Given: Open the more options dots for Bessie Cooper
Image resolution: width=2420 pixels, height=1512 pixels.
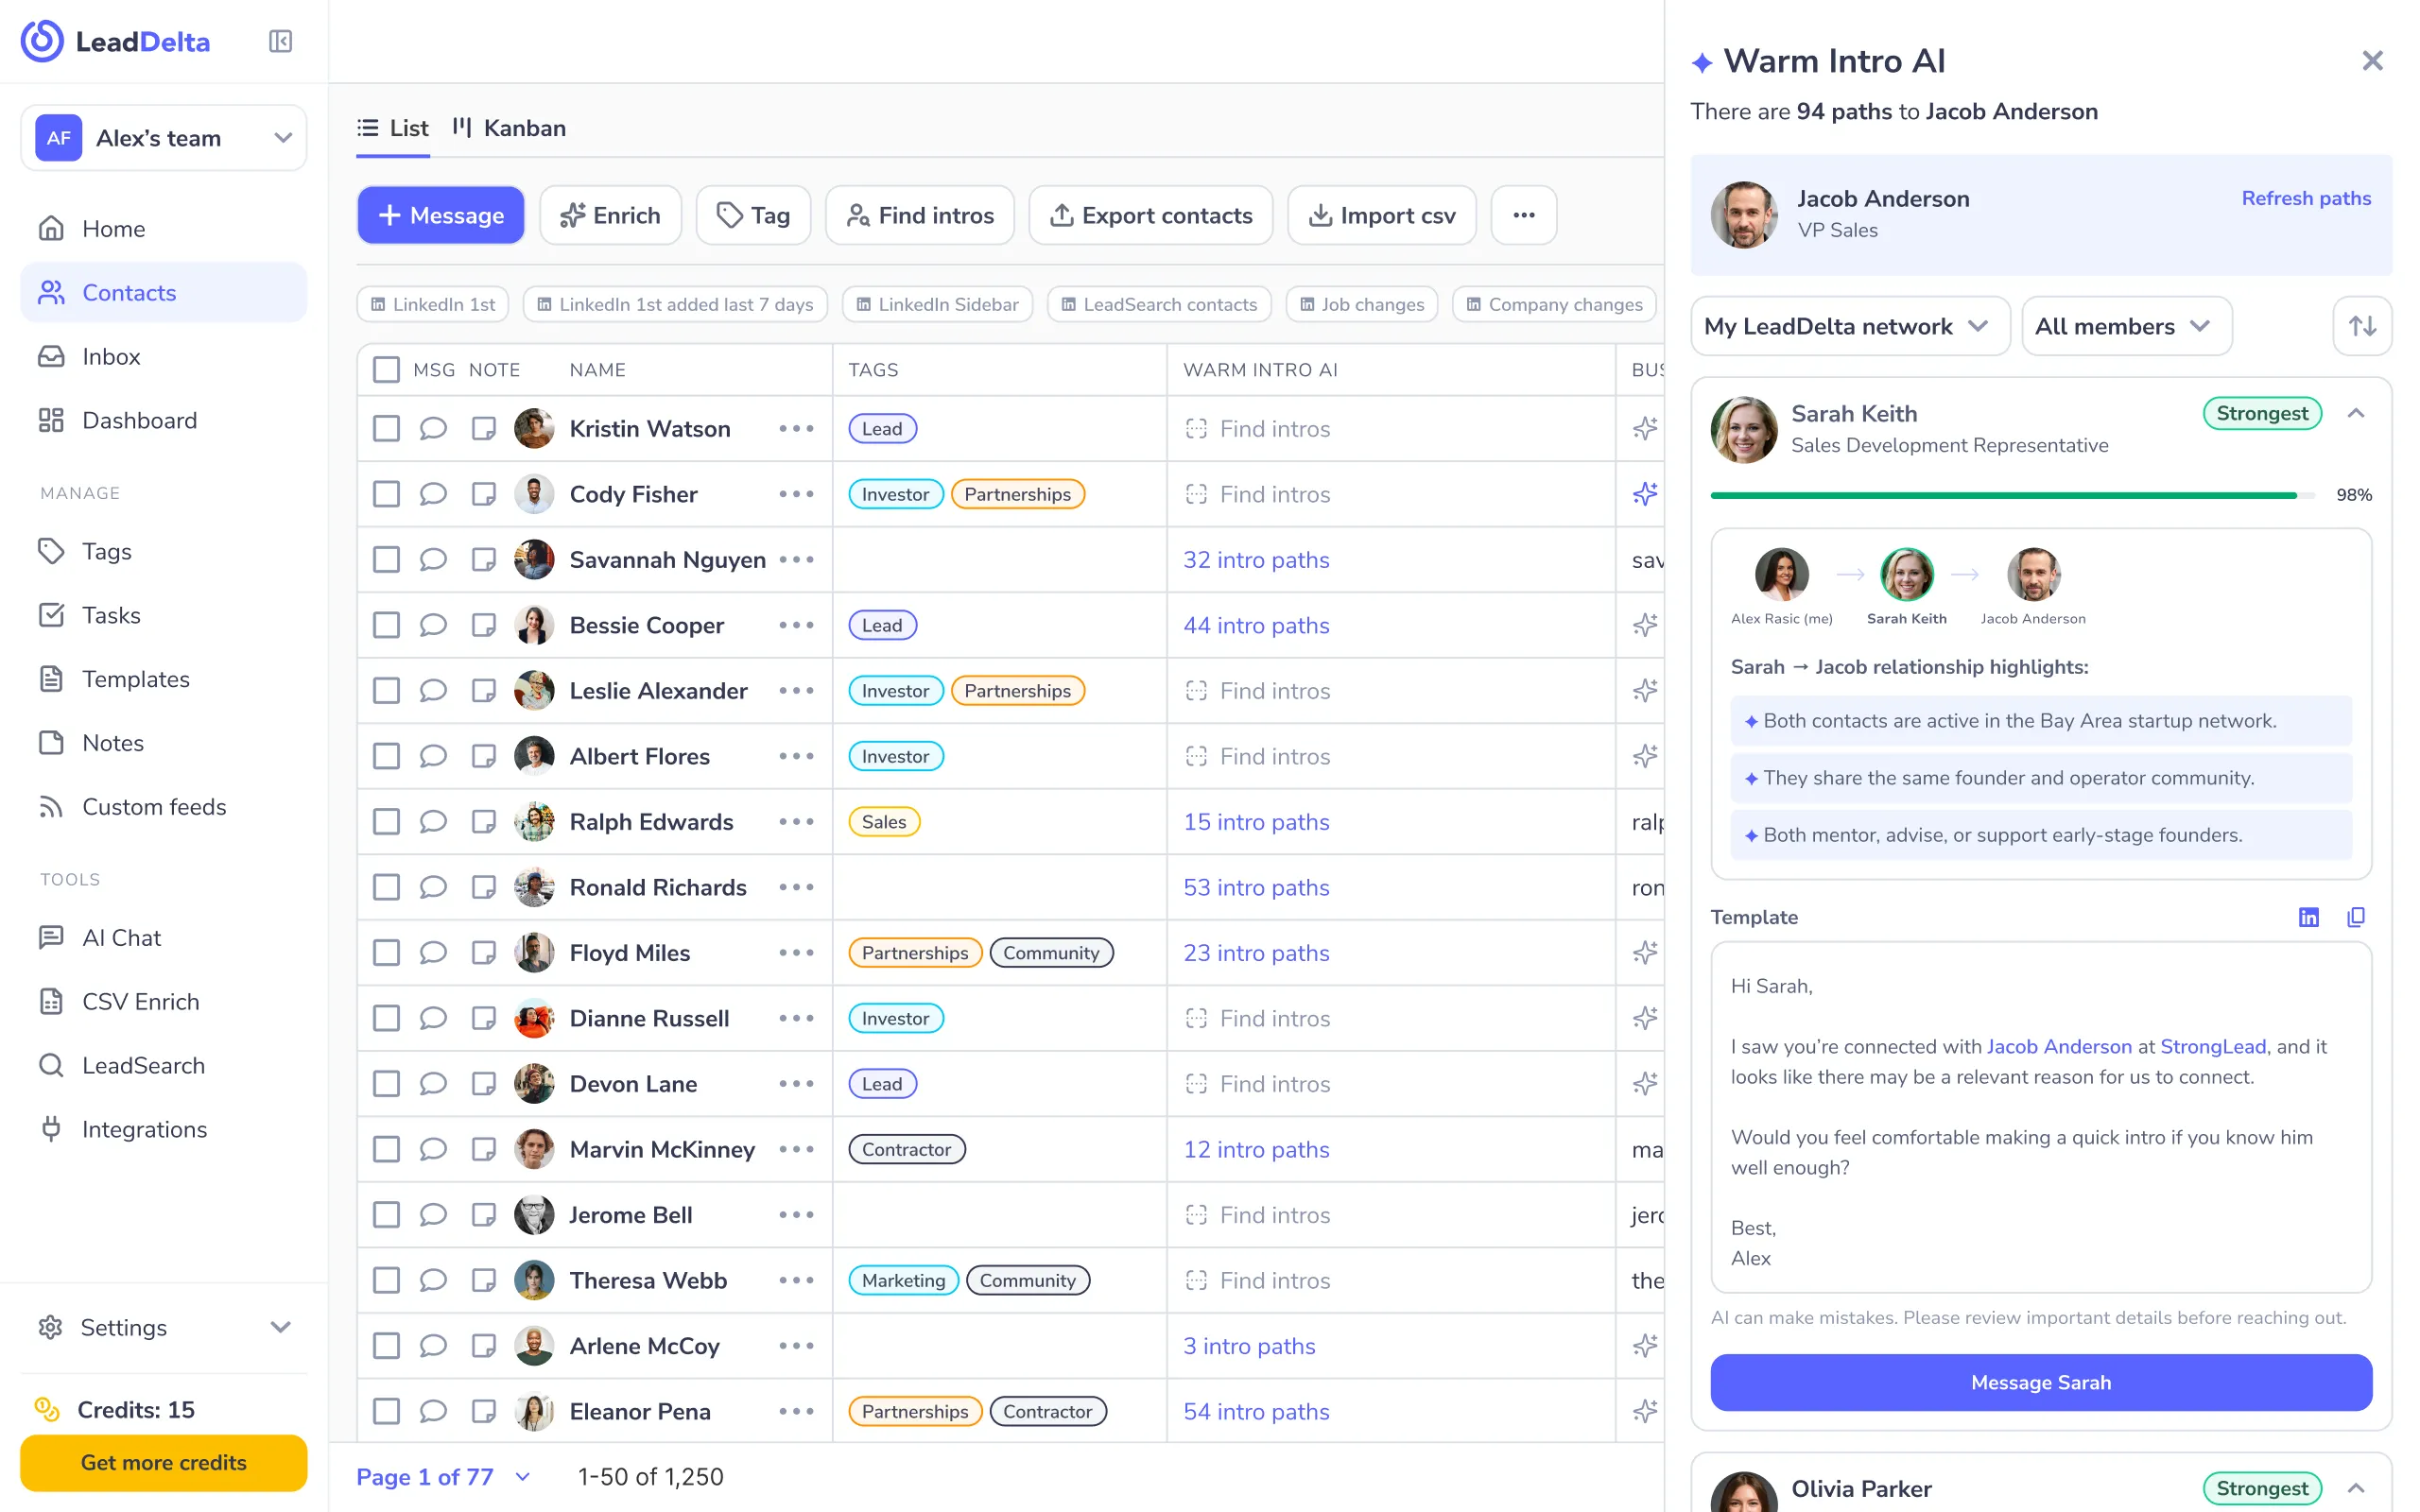Looking at the screenshot, I should [x=796, y=625].
